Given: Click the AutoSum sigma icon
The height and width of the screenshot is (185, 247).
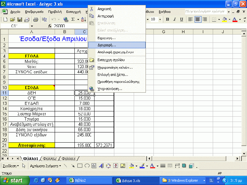Looking at the screenshot, I should coord(73,19).
